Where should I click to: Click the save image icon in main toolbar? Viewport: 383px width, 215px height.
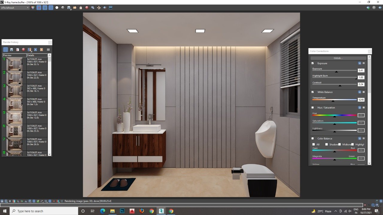[x=69, y=7]
